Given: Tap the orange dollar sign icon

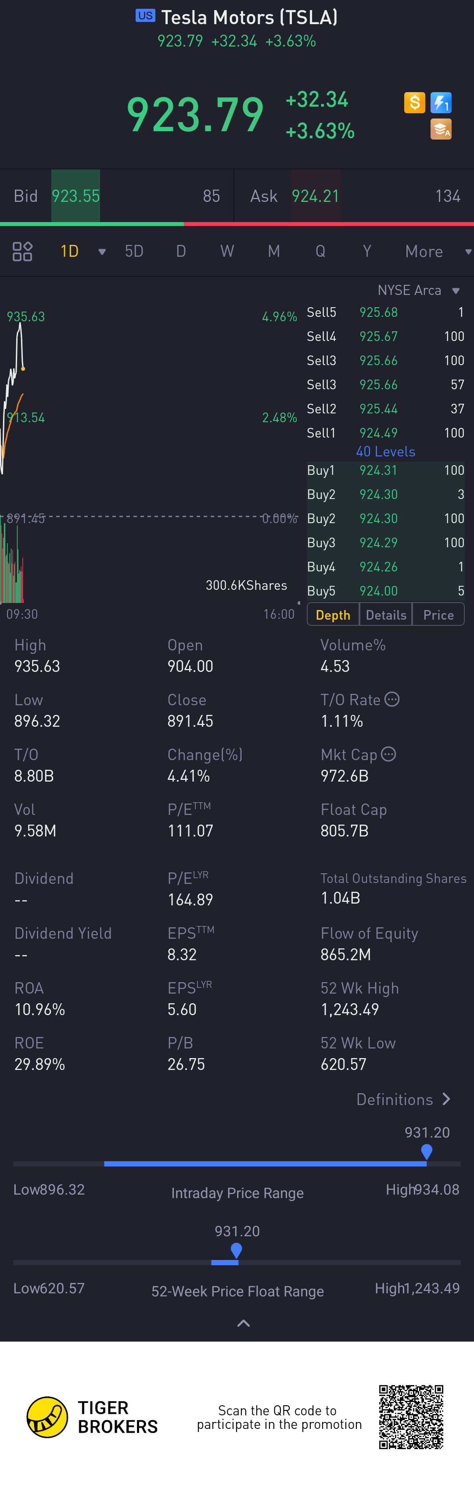Looking at the screenshot, I should [414, 103].
